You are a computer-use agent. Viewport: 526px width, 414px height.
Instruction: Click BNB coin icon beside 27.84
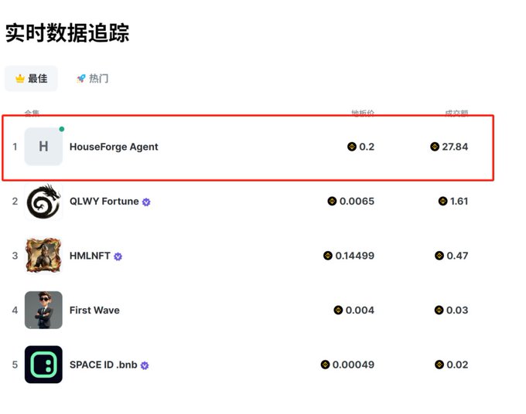point(435,147)
